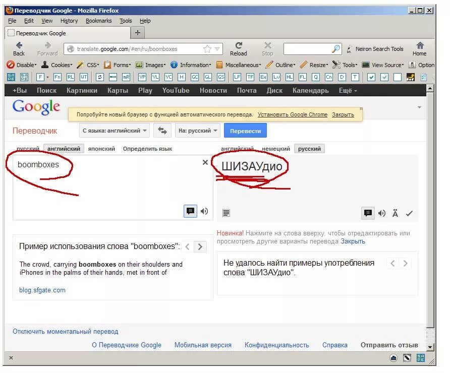Toggle the second grey checkmark box in toolbar

384,77
